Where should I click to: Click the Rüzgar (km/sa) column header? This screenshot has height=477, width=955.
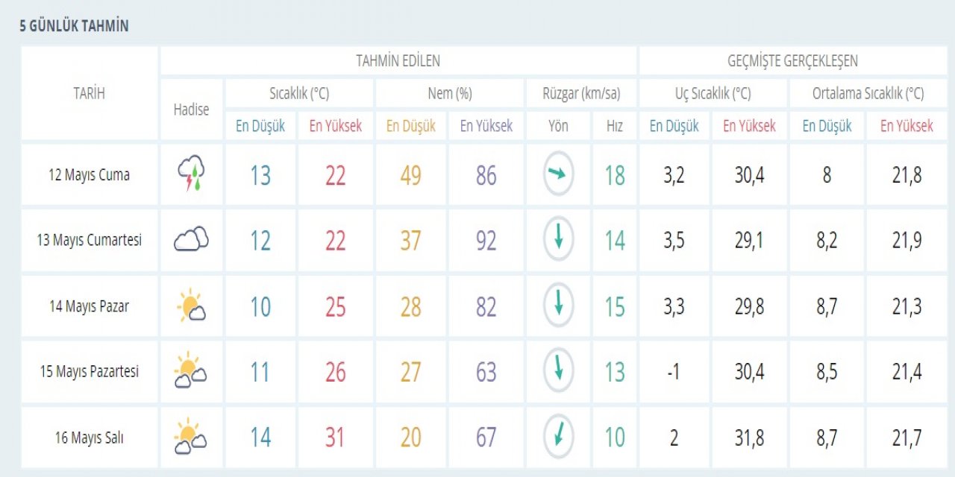point(581,94)
